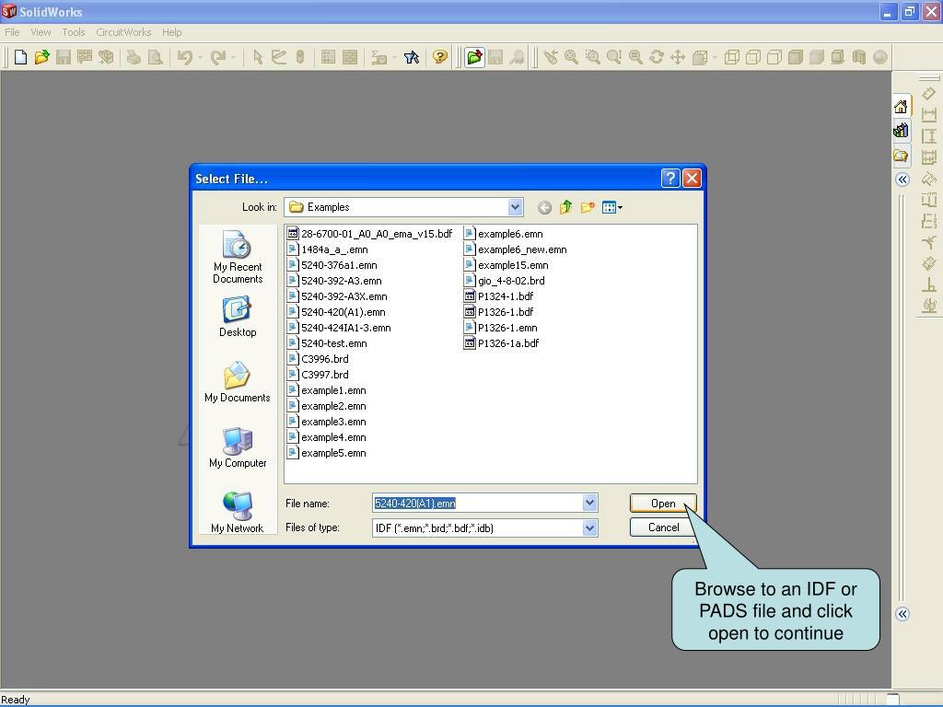Select file 1484a_a_.emn
The height and width of the screenshot is (707, 943).
328,249
